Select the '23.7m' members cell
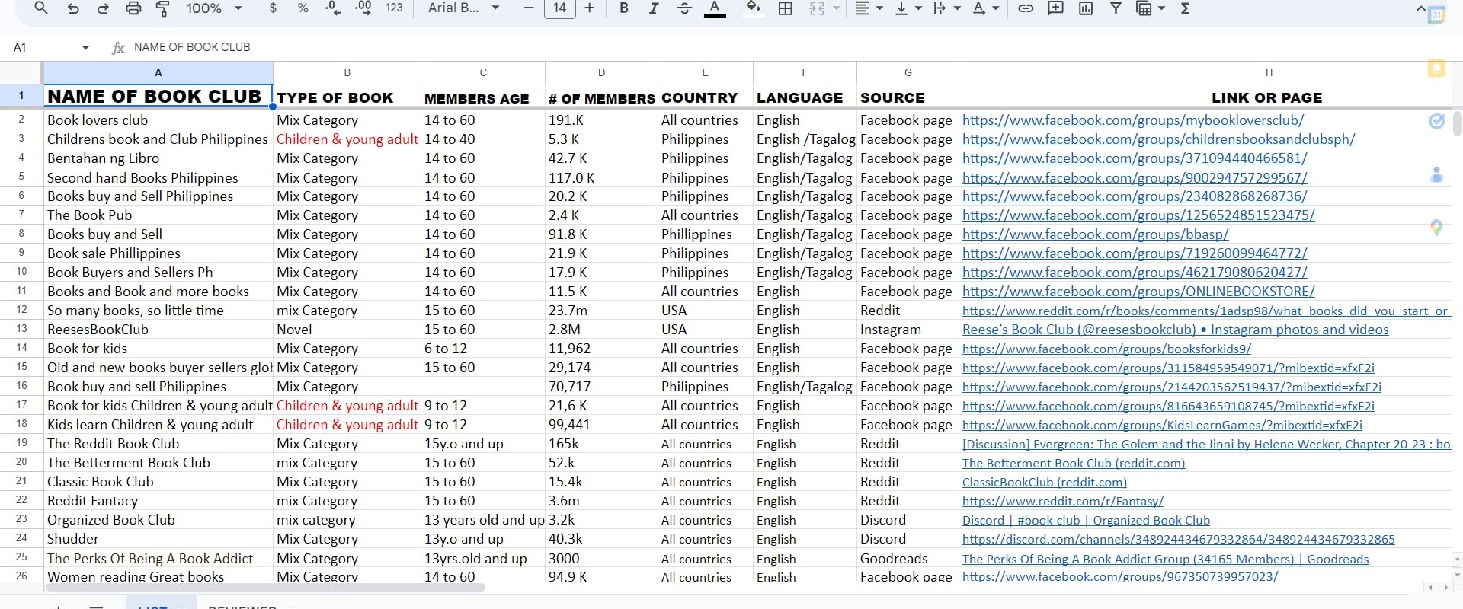This screenshot has width=1463, height=609. click(601, 311)
